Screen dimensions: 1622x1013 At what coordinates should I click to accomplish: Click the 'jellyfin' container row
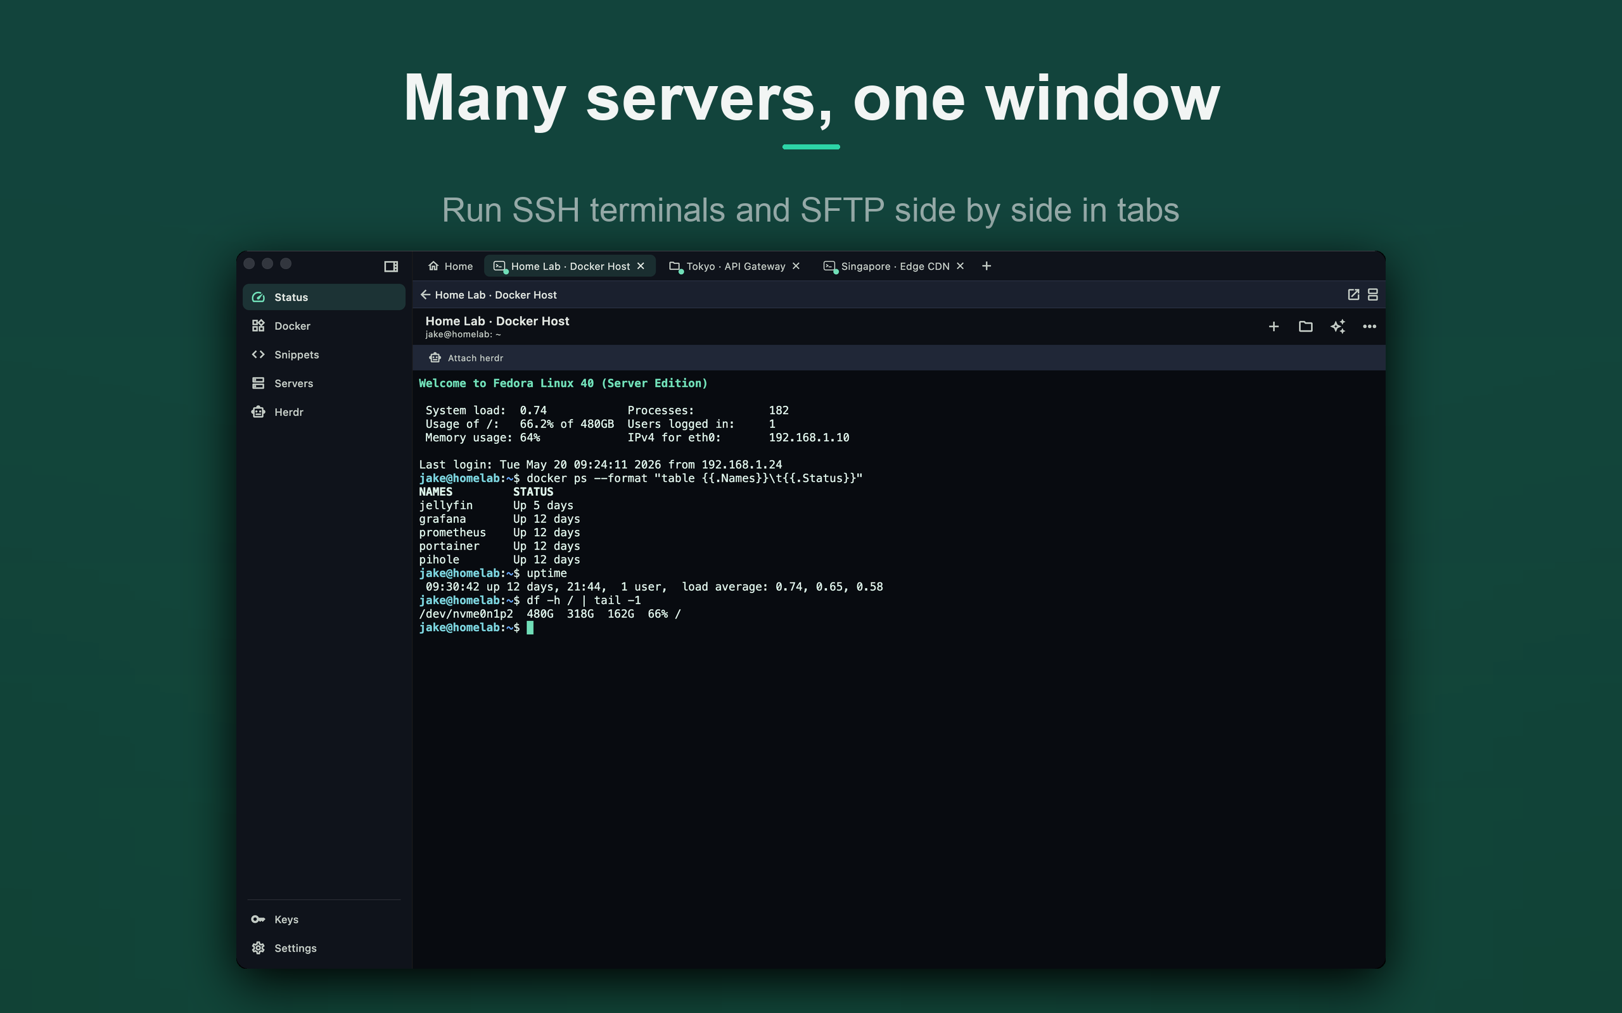(x=496, y=505)
